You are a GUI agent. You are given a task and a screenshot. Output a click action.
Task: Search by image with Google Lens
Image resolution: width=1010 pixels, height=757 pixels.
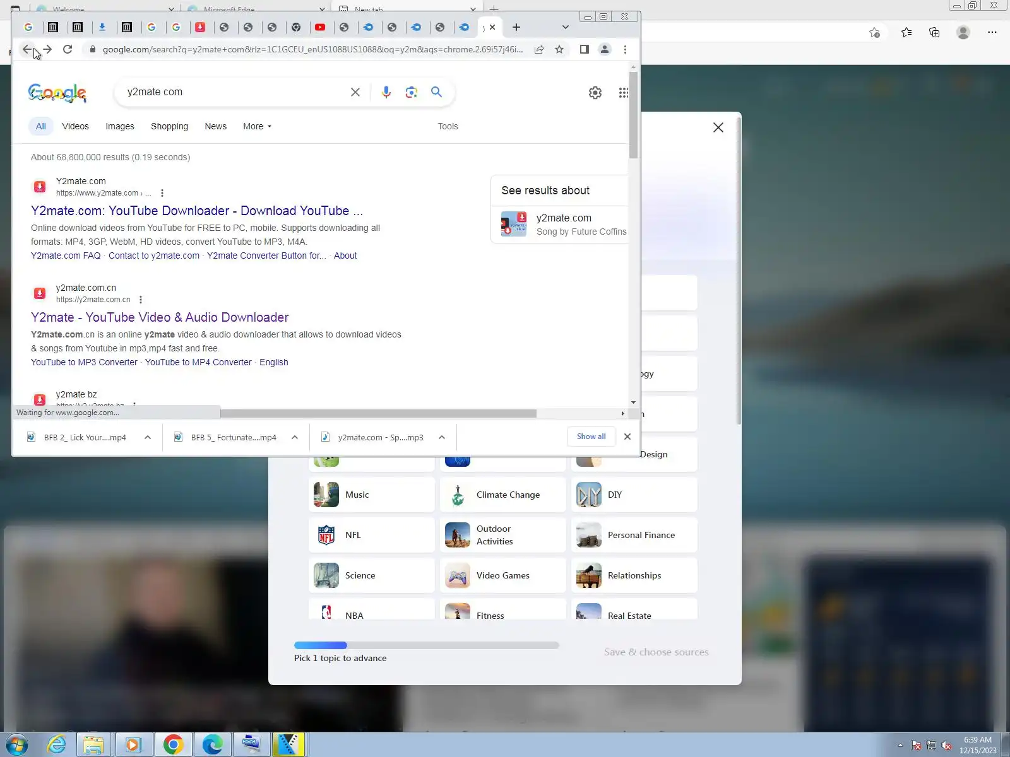[412, 92]
